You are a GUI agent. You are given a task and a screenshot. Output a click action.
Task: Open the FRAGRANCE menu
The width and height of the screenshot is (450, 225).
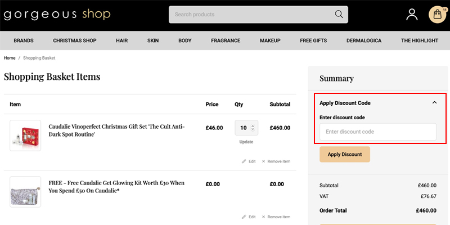coord(226,40)
